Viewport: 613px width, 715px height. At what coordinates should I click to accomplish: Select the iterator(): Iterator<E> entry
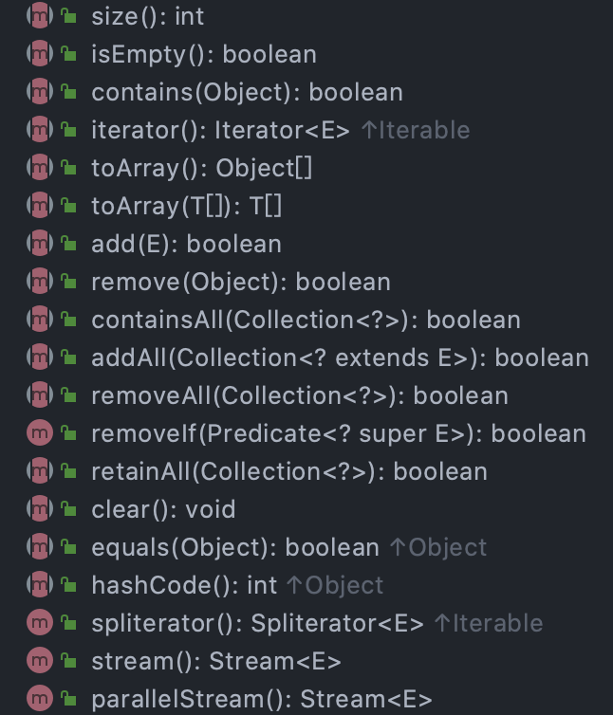pyautogui.click(x=220, y=130)
